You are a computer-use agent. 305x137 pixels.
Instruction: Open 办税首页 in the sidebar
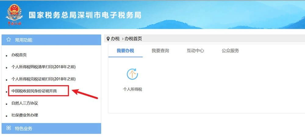(19, 55)
